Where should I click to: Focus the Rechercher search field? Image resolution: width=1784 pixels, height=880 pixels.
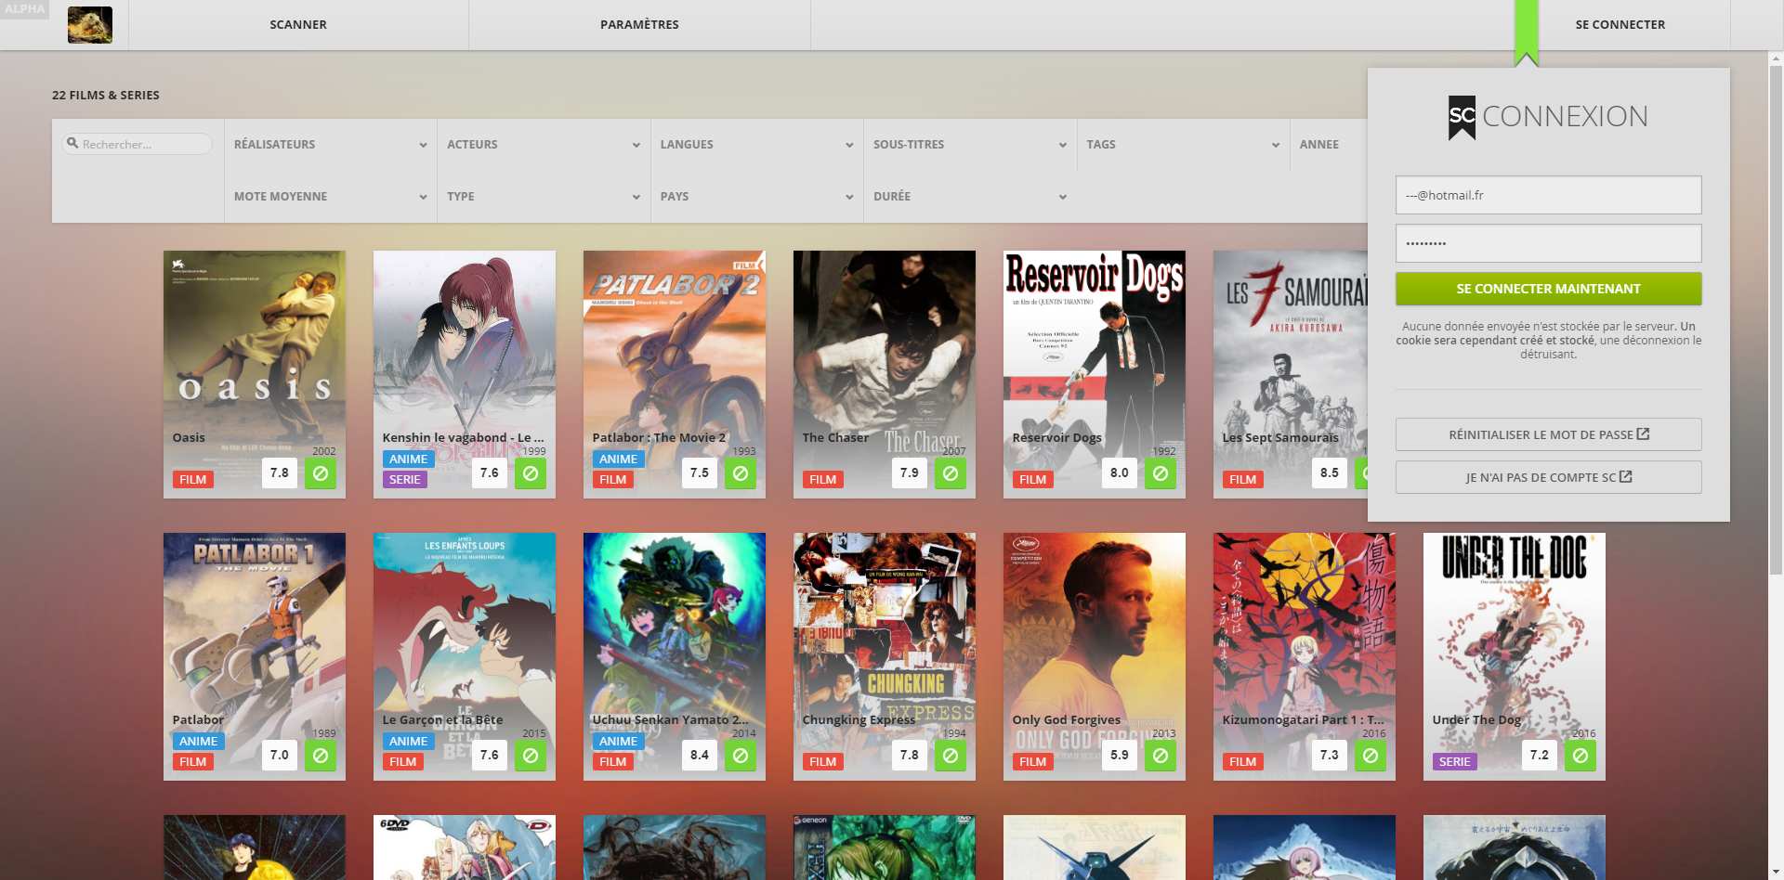[x=144, y=145]
